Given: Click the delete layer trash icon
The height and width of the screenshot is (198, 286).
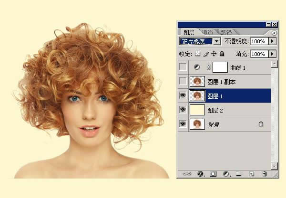Looking at the screenshot, I should [x=265, y=173].
